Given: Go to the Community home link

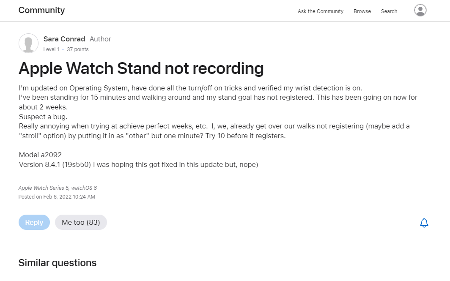Looking at the screenshot, I should pyautogui.click(x=41, y=10).
